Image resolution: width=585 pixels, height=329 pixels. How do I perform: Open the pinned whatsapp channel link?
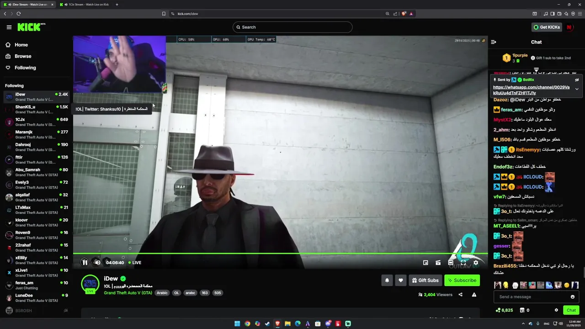[x=531, y=90]
